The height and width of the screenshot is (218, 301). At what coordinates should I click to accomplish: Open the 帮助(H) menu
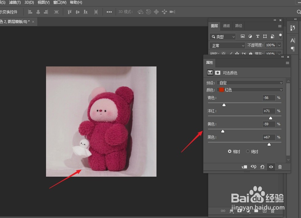[x=76, y=2]
